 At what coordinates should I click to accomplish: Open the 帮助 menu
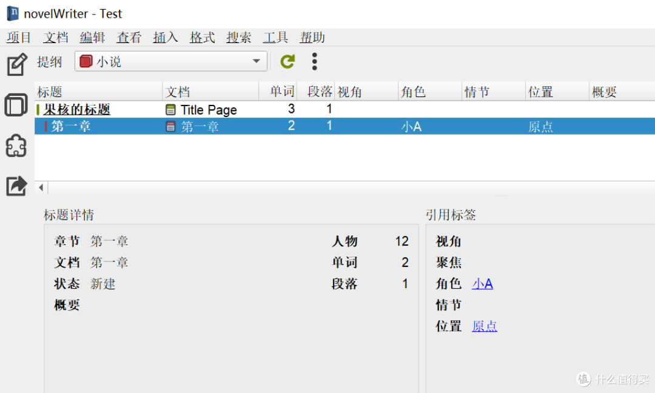(x=312, y=38)
